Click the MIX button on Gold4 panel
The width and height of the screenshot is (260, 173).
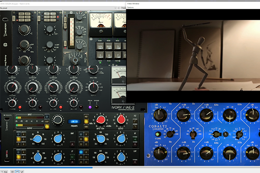coord(100,46)
